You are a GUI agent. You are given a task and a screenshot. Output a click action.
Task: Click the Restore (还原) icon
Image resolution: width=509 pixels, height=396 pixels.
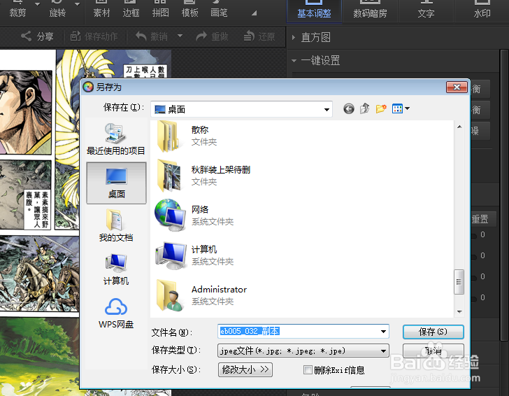249,36
